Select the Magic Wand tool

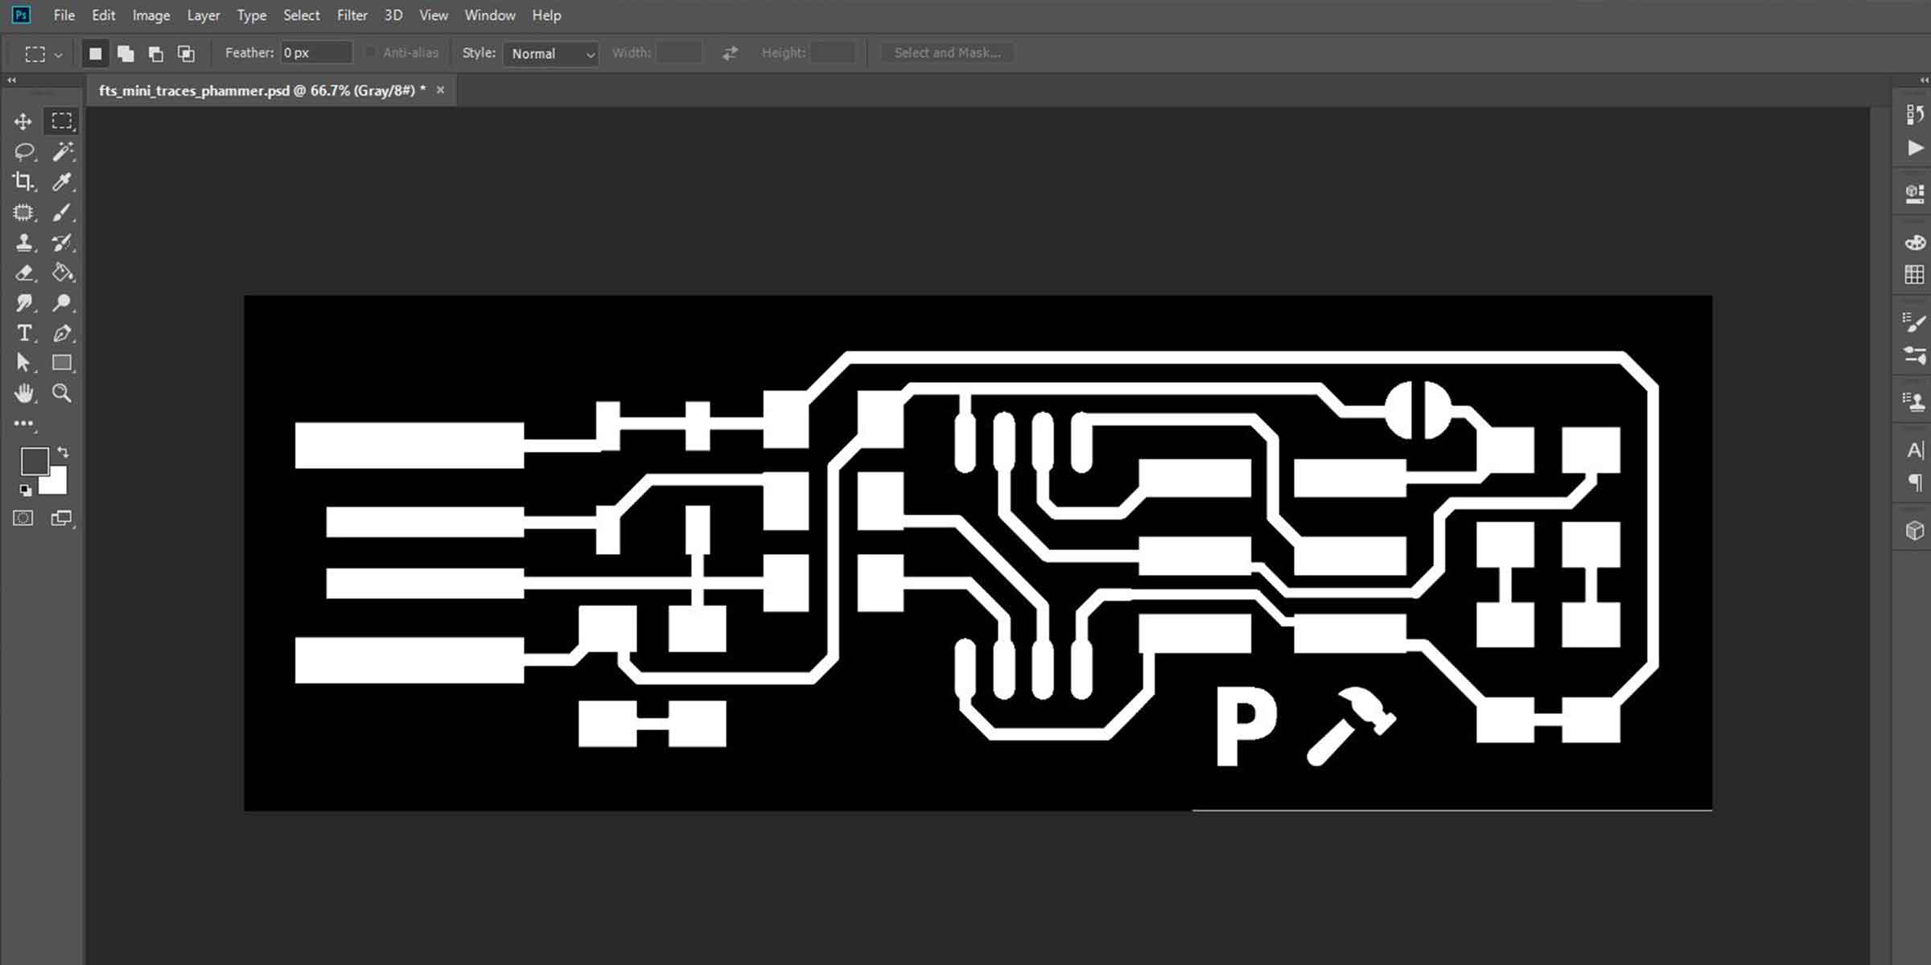tap(62, 152)
